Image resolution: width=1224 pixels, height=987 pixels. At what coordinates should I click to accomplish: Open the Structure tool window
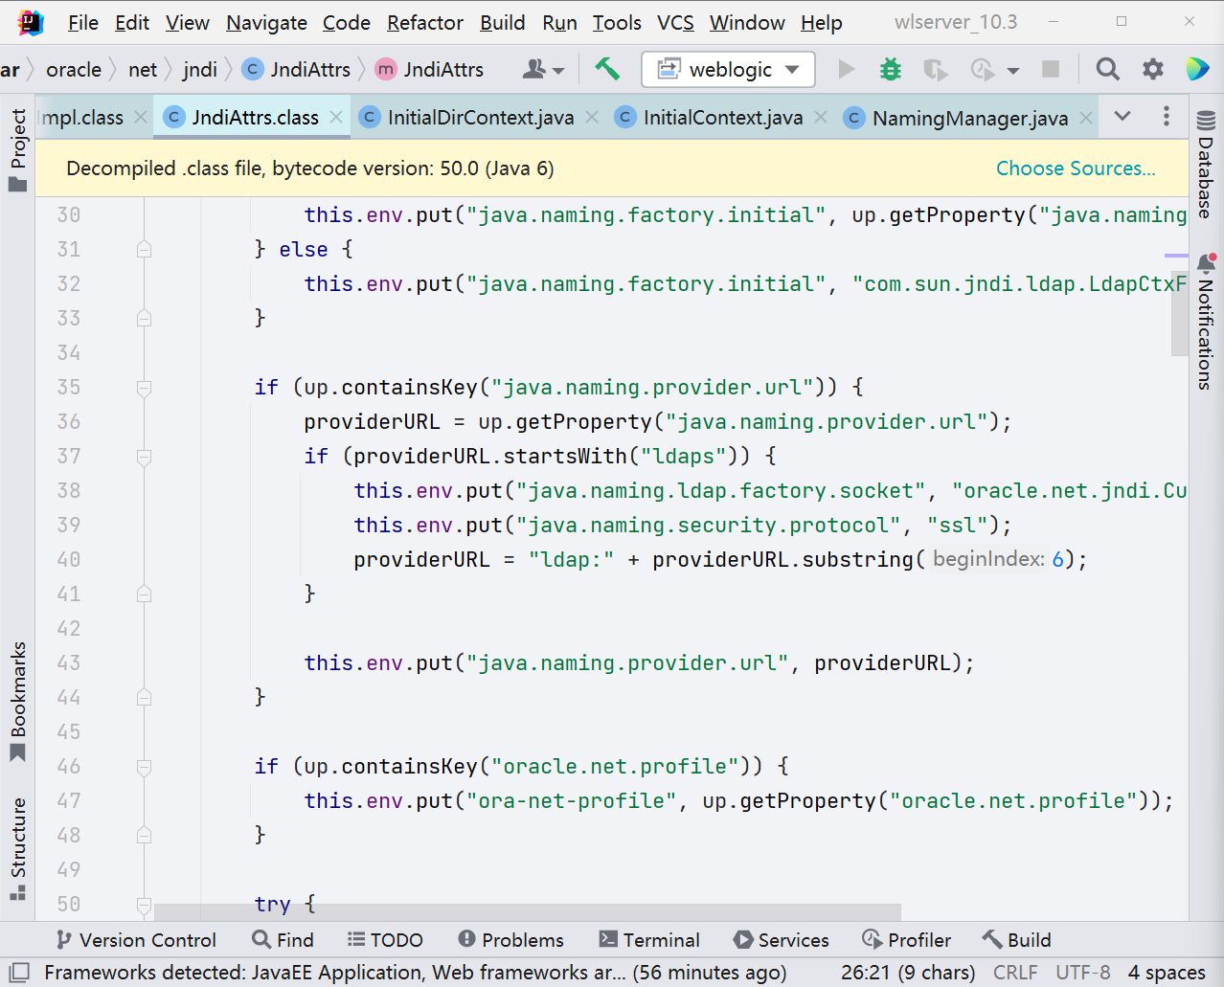tap(15, 841)
